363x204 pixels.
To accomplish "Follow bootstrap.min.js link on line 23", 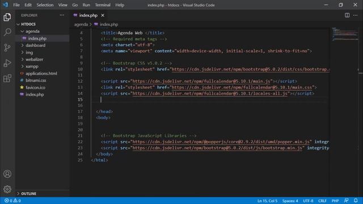I will pos(217,148).
